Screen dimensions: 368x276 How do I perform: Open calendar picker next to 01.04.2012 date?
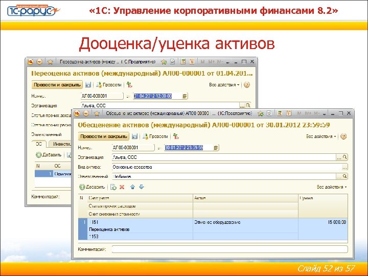coord(185,96)
